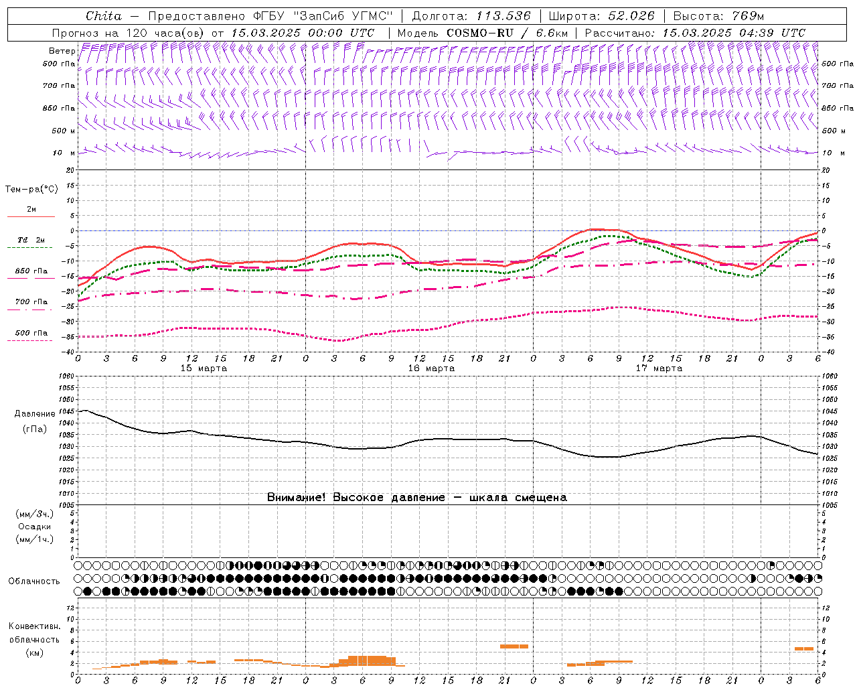Click the Td 2м dew point legend entry

(x=31, y=240)
